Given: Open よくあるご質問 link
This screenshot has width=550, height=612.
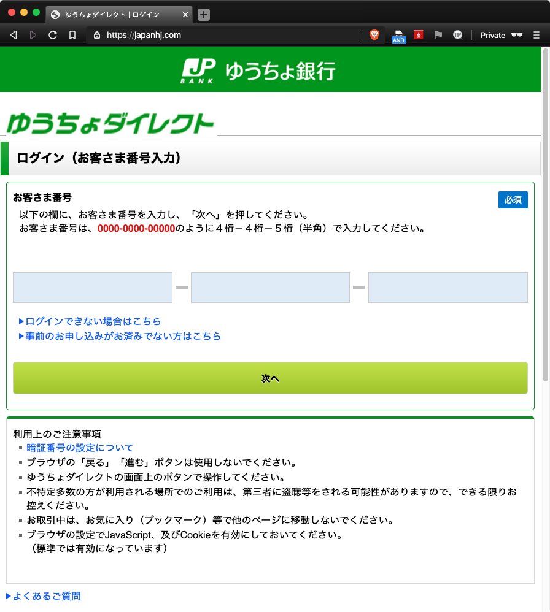Looking at the screenshot, I should click(x=44, y=596).
